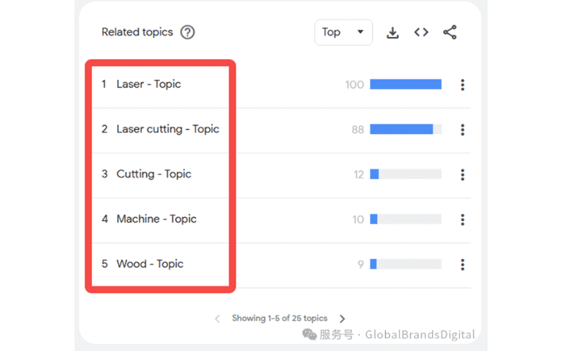Open more options for Cutting topic
The height and width of the screenshot is (351, 562).
[462, 175]
